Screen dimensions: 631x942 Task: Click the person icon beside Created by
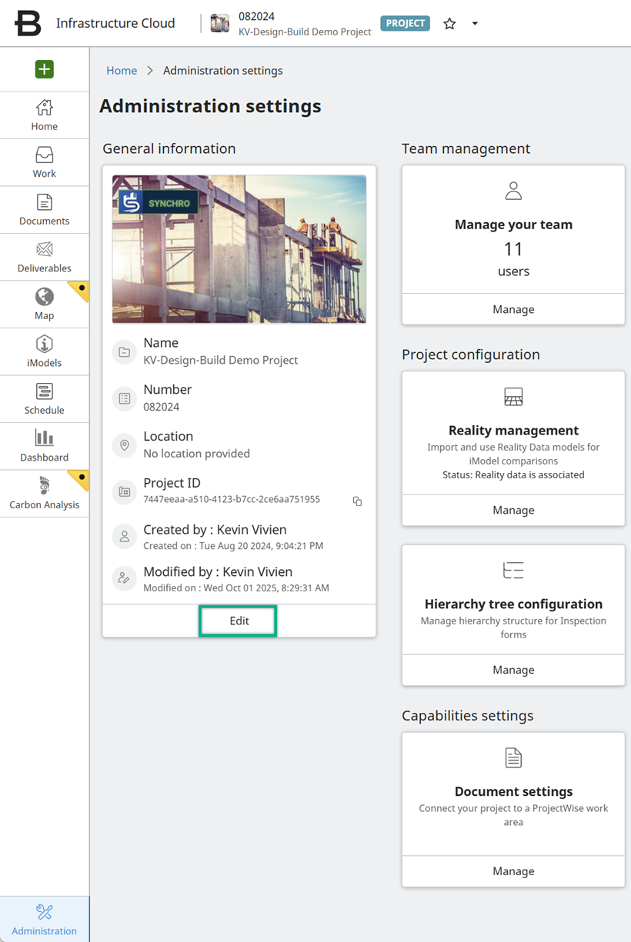pyautogui.click(x=124, y=537)
